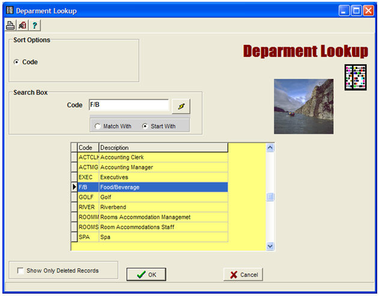Click the list scroll up arrow
Image resolution: width=379 pixels, height=296 pixels.
[x=270, y=147]
